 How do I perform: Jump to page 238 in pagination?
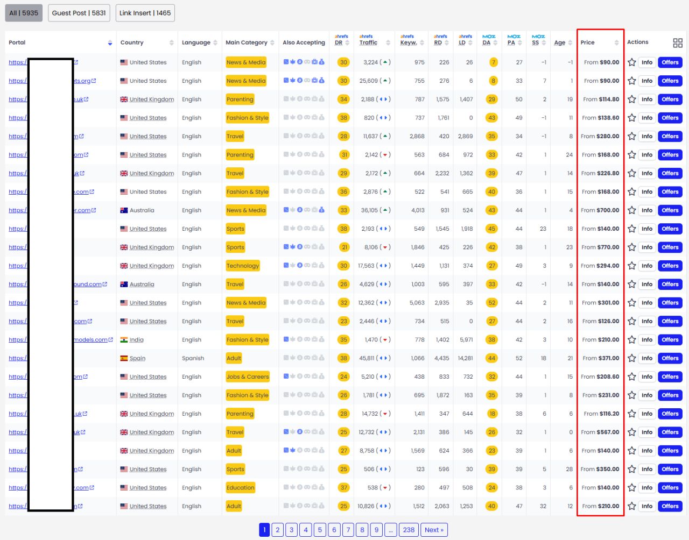(409, 530)
